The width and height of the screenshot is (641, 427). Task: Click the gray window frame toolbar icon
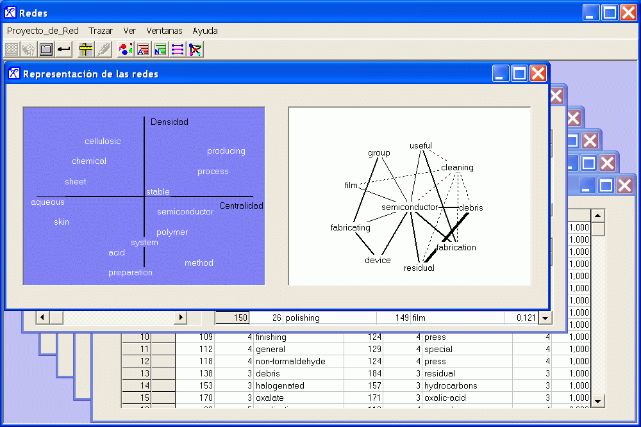tap(46, 49)
